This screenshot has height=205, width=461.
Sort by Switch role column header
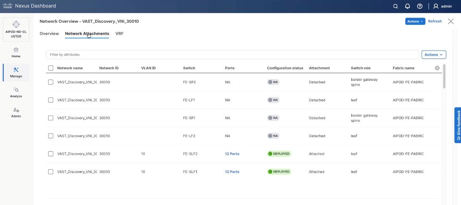pos(361,68)
